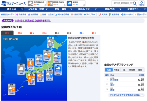
Task: Open 警報・注意報 warnings shortcut
Action: (47, 15)
